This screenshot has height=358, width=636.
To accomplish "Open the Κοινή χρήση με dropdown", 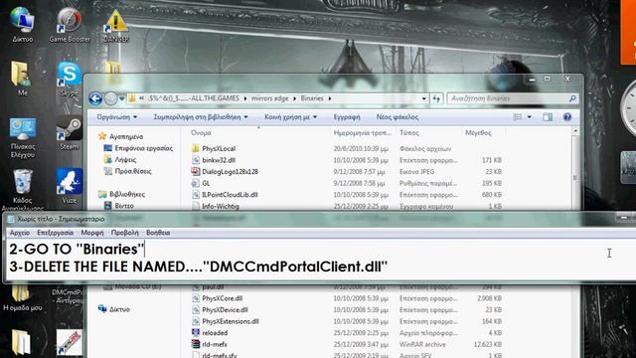I will click(291, 117).
